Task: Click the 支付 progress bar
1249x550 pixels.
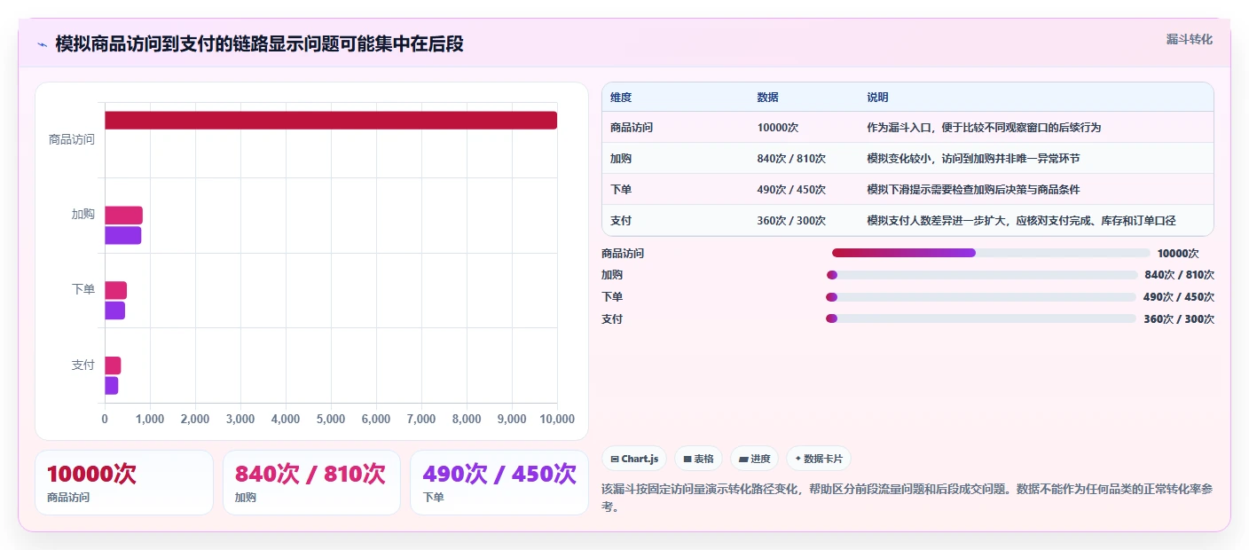Action: point(981,318)
